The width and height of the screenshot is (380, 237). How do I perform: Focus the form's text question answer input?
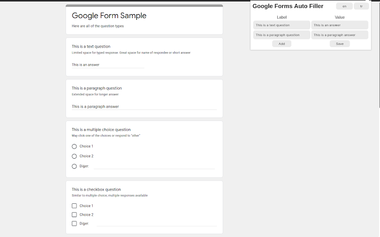[108, 65]
